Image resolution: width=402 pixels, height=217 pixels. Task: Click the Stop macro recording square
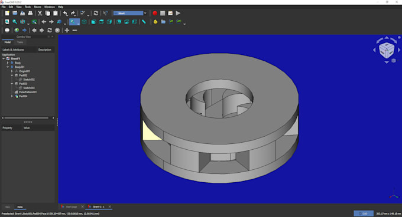163,13
